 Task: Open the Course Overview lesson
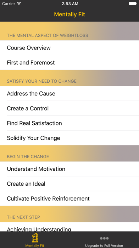point(69,48)
